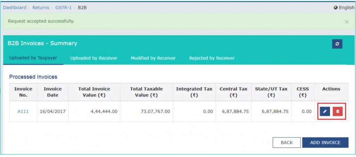Click the Actions column header

[331, 89]
